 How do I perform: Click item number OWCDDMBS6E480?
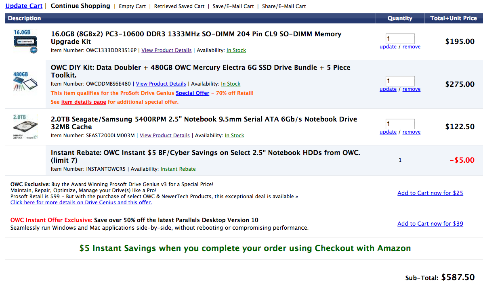coord(108,84)
